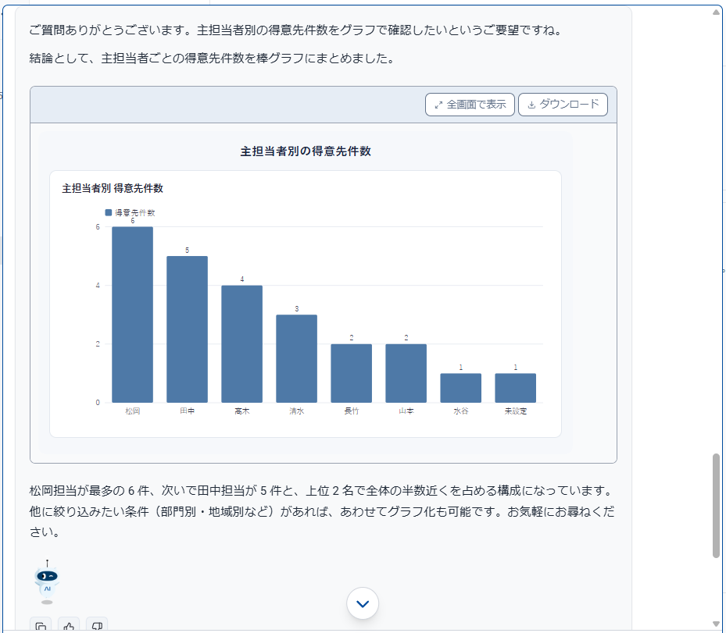Image resolution: width=726 pixels, height=633 pixels.
Task: Click the x-axis label 松岡
Action: click(x=132, y=411)
